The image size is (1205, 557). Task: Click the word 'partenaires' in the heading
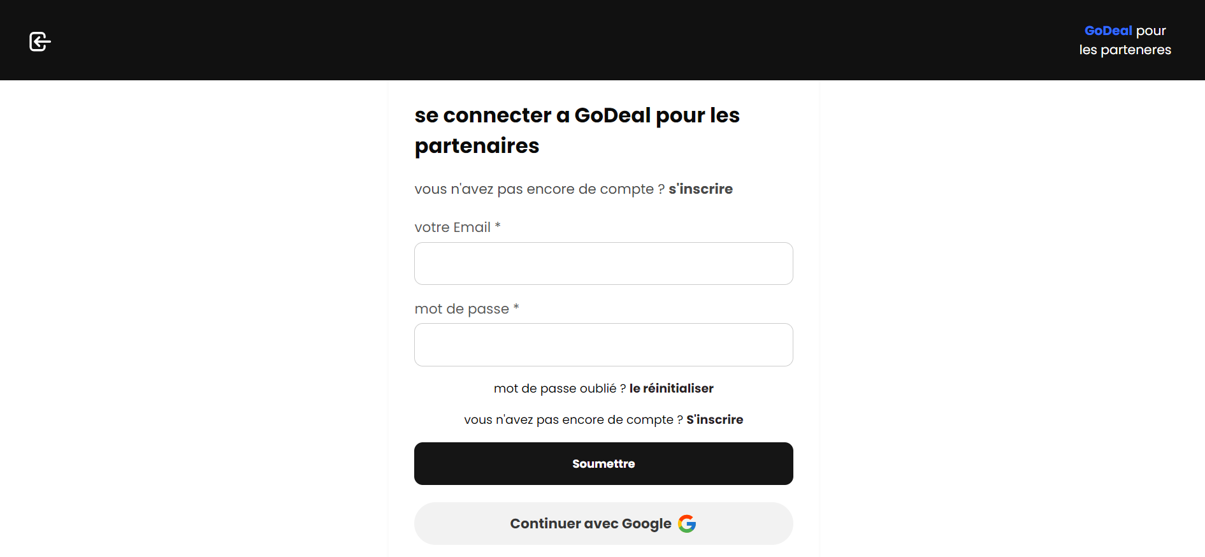477,146
